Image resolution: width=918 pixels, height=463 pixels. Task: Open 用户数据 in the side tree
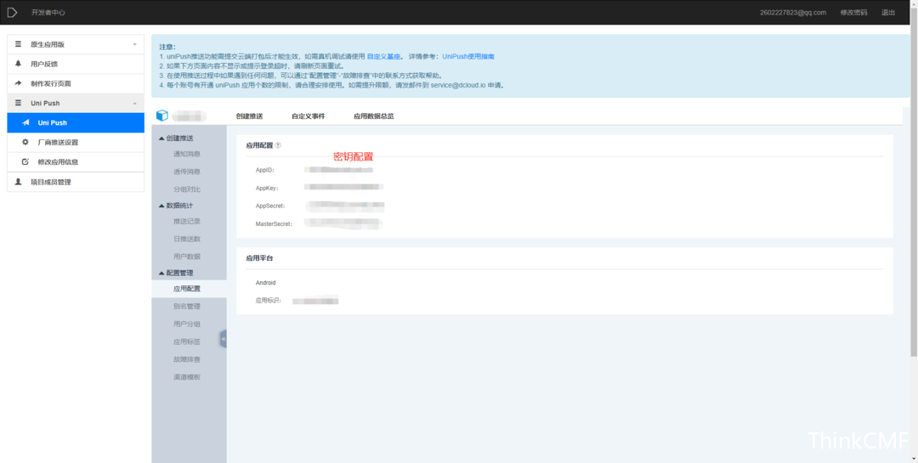[x=187, y=257]
